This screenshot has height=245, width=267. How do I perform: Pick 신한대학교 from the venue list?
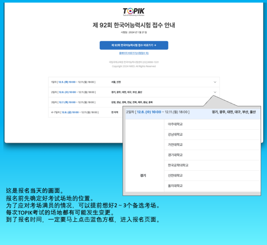click(x=175, y=175)
